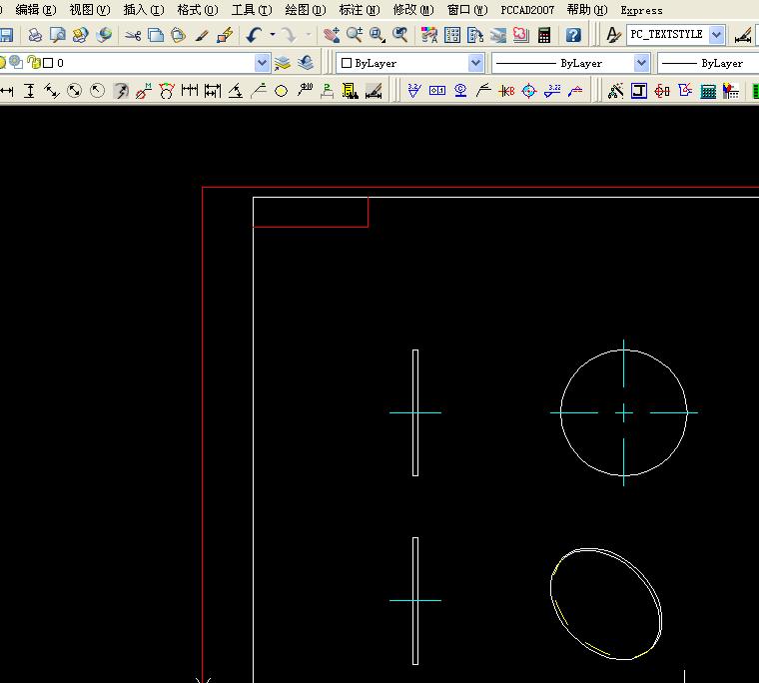Expand the ByLayer linetype dropdown
The height and width of the screenshot is (683, 759).
pyautogui.click(x=641, y=63)
